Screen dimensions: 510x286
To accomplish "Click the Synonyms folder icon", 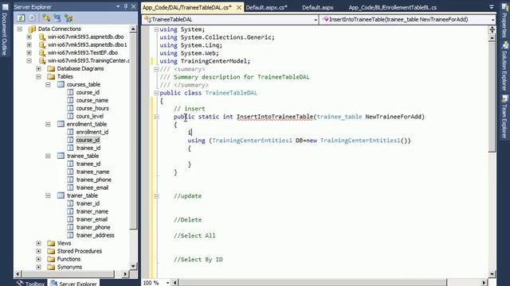I will pyautogui.click(x=51, y=267).
